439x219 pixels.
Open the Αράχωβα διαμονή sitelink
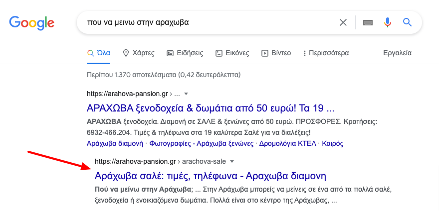(x=115, y=143)
